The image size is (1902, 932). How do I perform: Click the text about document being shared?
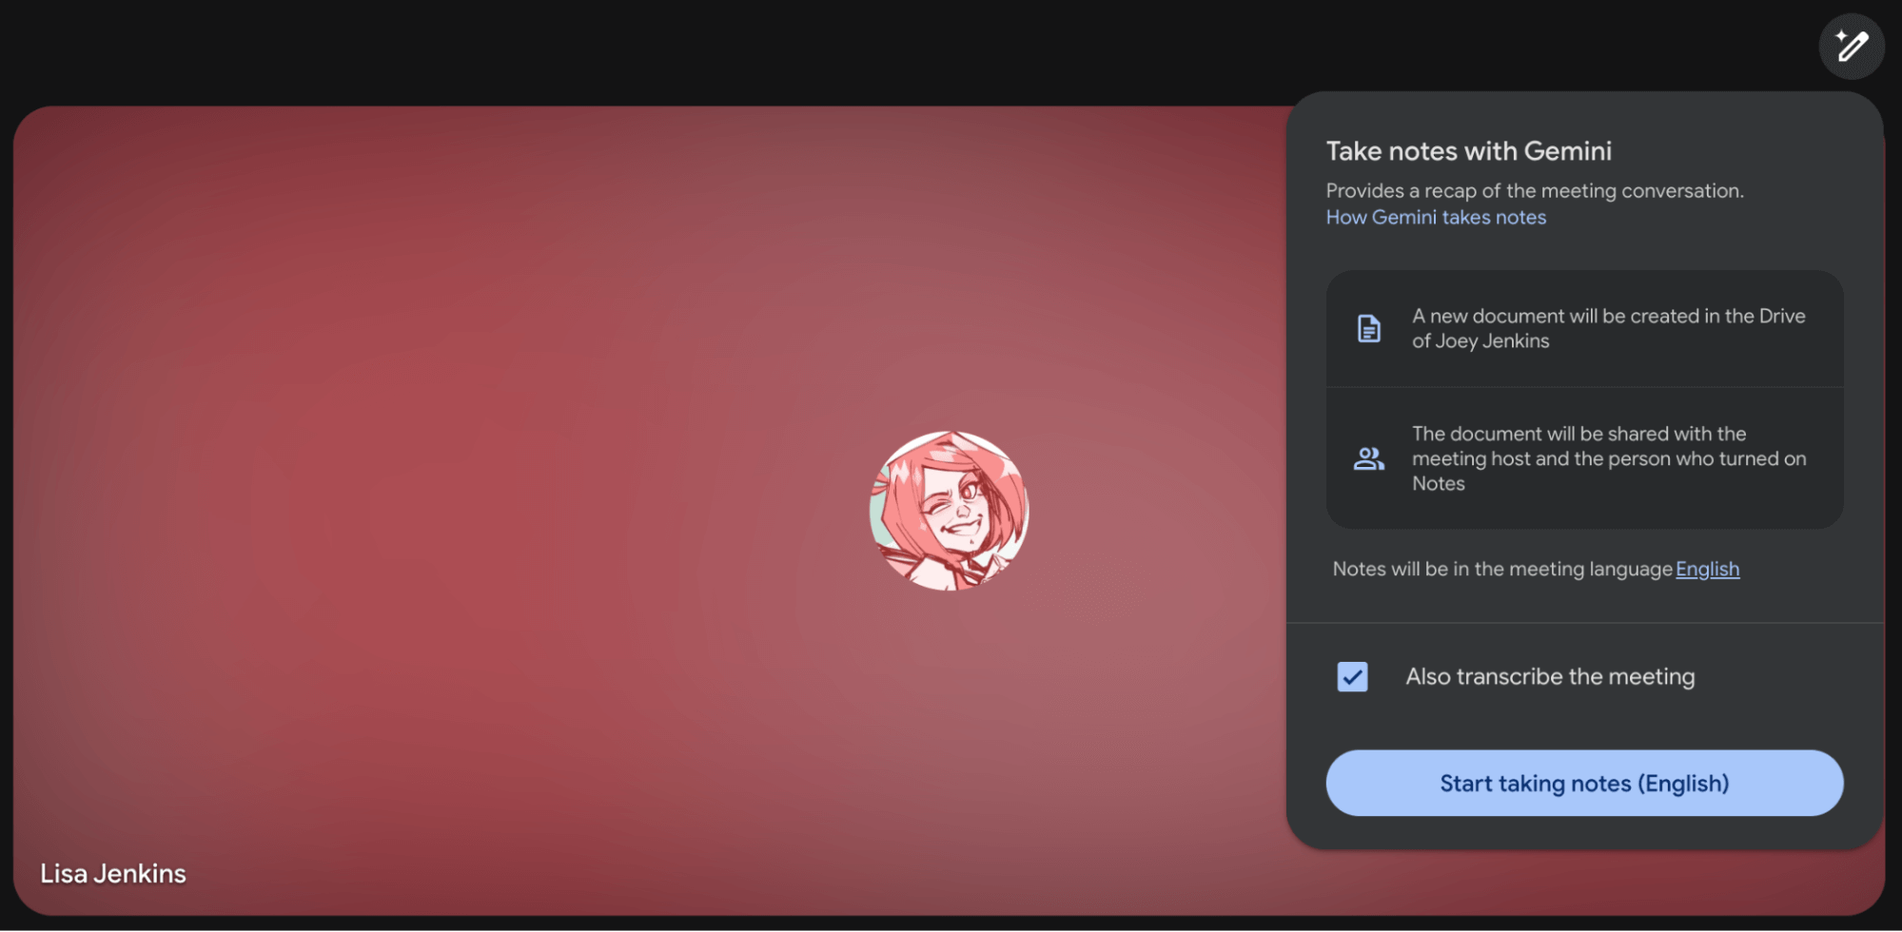pos(1609,458)
